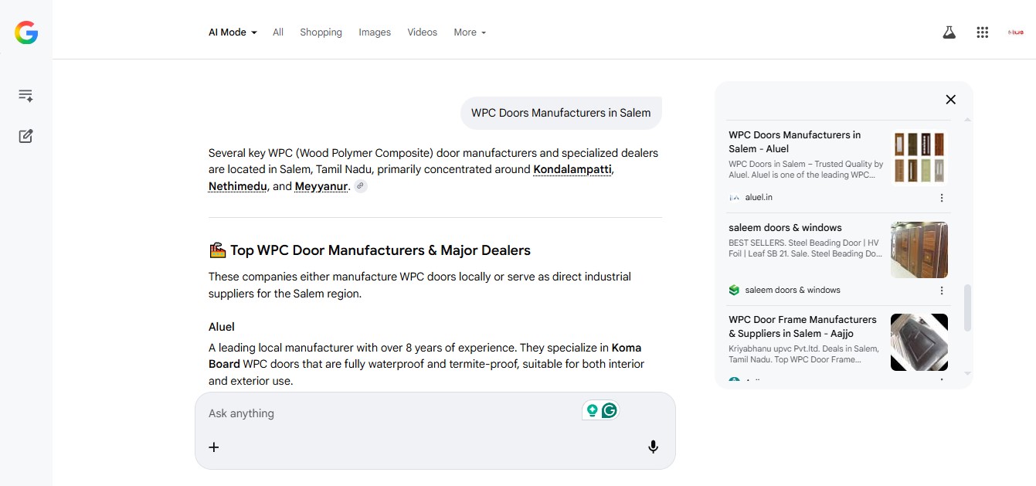1036x486 pixels.
Task: Click the plus icon to add attachment
Action: [x=214, y=447]
